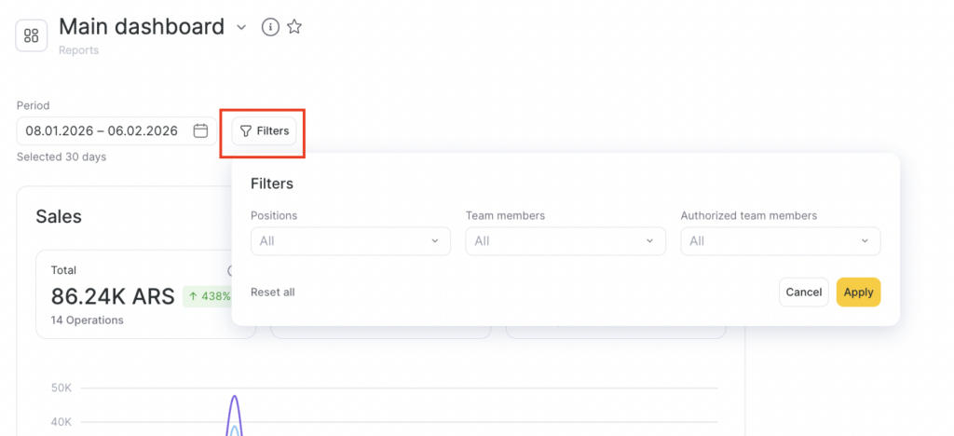Click the Main dashboard title text
Screen dimensions: 954x436
(142, 26)
